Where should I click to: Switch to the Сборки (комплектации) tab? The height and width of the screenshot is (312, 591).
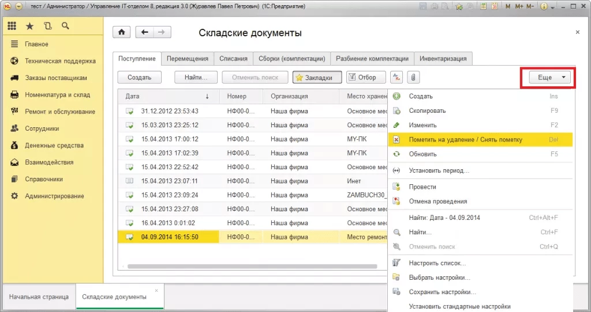[291, 59]
